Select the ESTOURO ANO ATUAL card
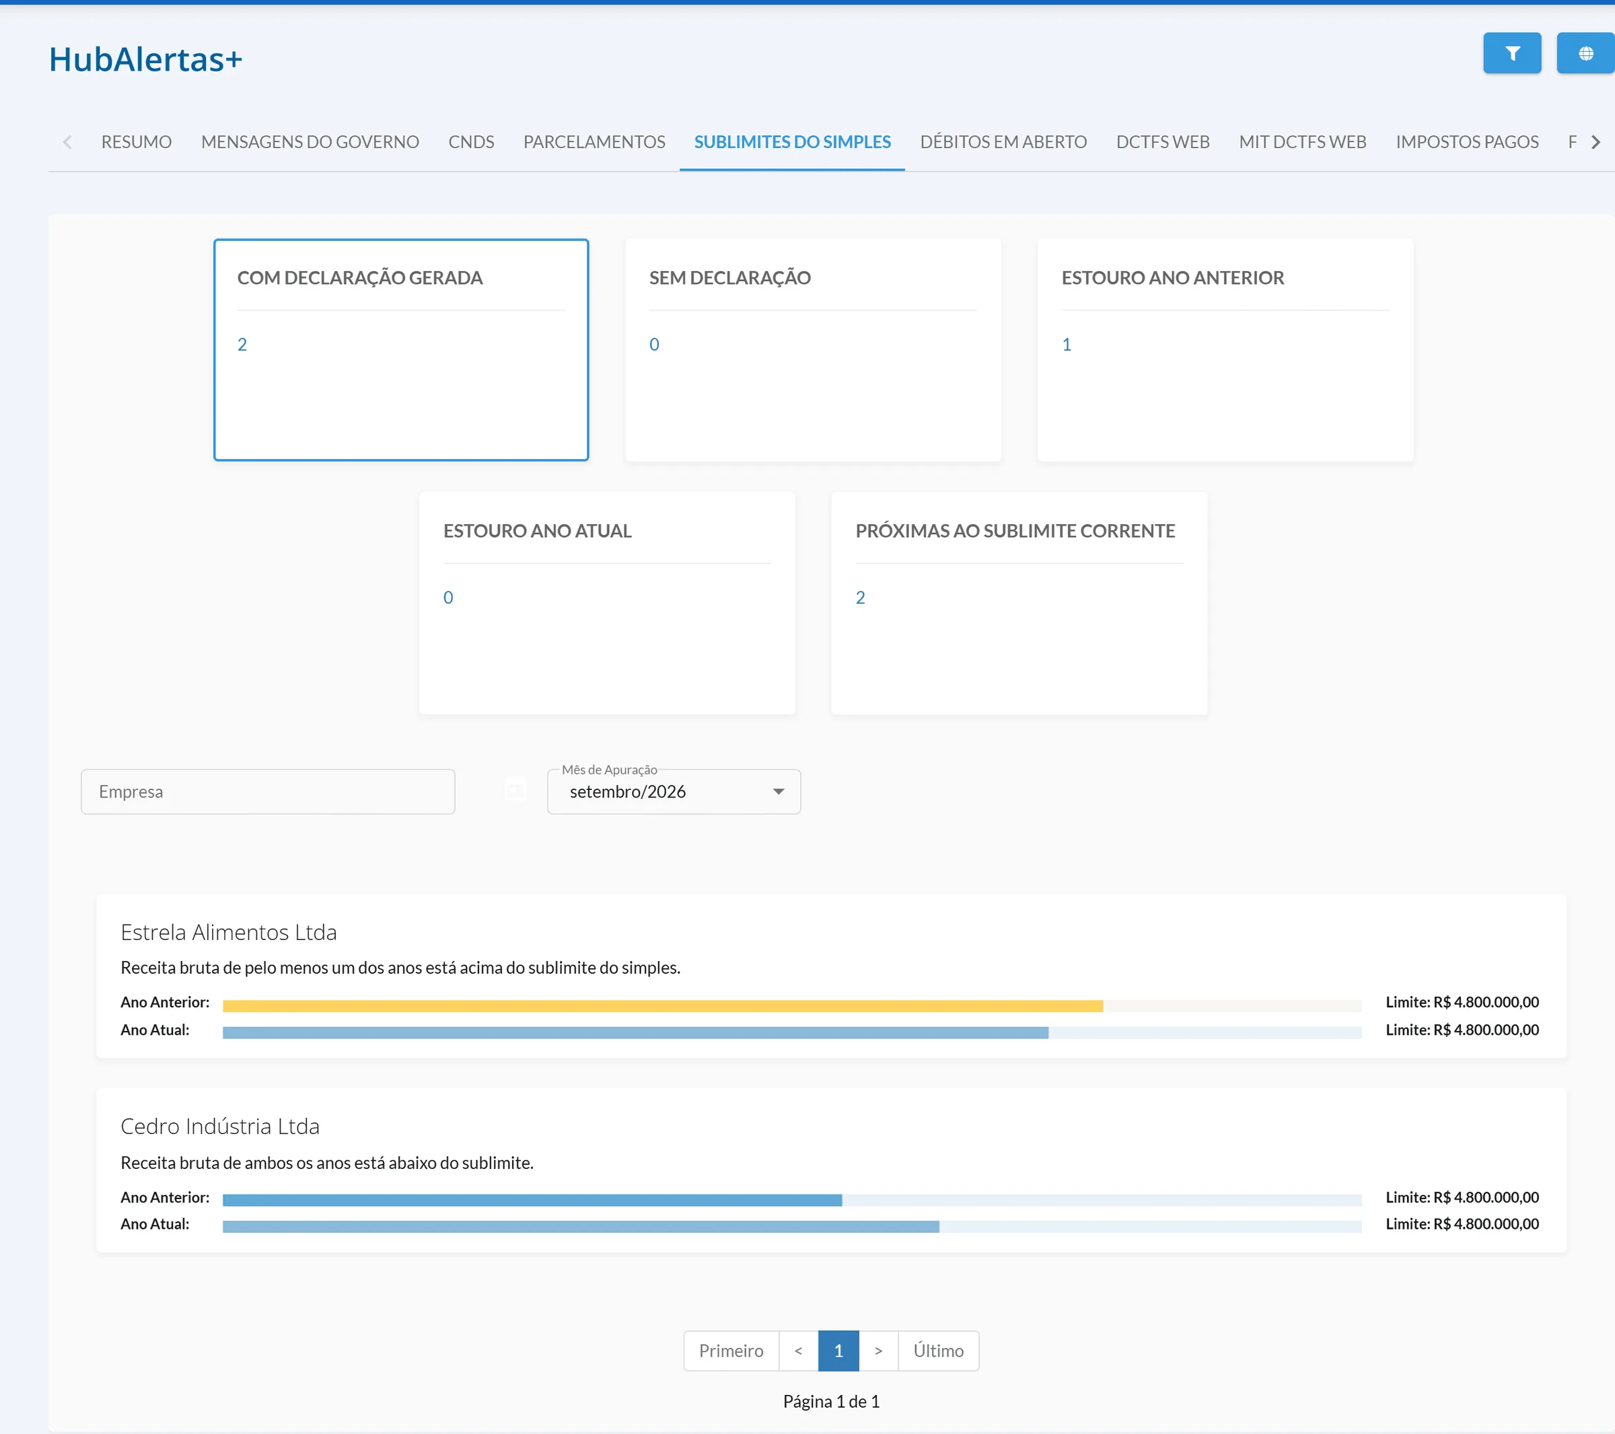 (607, 603)
